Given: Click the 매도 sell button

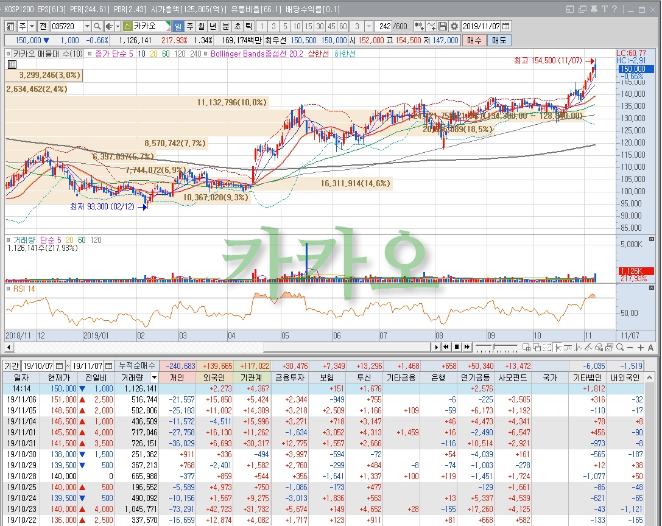Looking at the screenshot, I should click(x=499, y=40).
